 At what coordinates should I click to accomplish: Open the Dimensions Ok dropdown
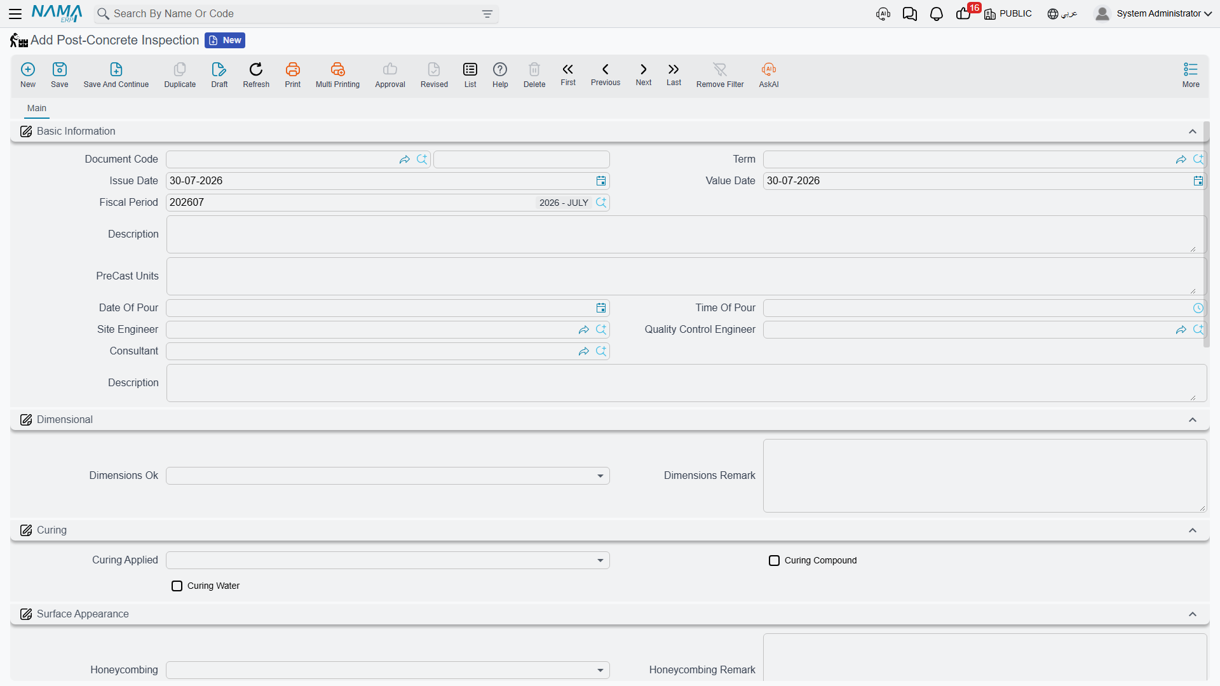point(388,476)
